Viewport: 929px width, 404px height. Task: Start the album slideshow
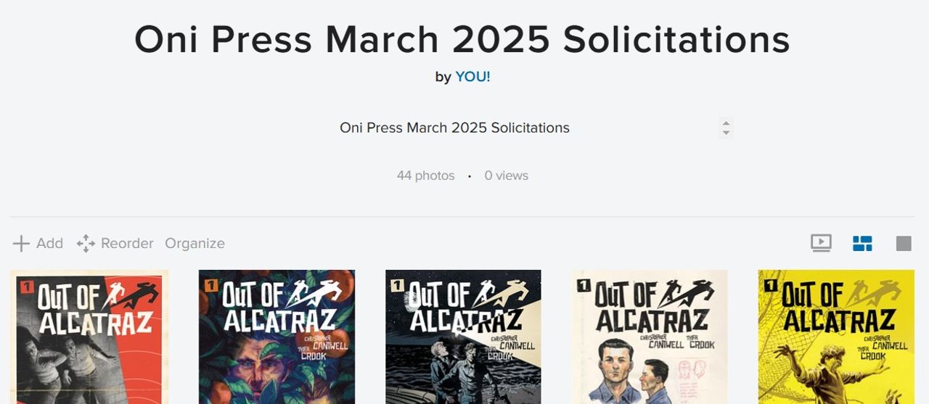click(x=821, y=243)
